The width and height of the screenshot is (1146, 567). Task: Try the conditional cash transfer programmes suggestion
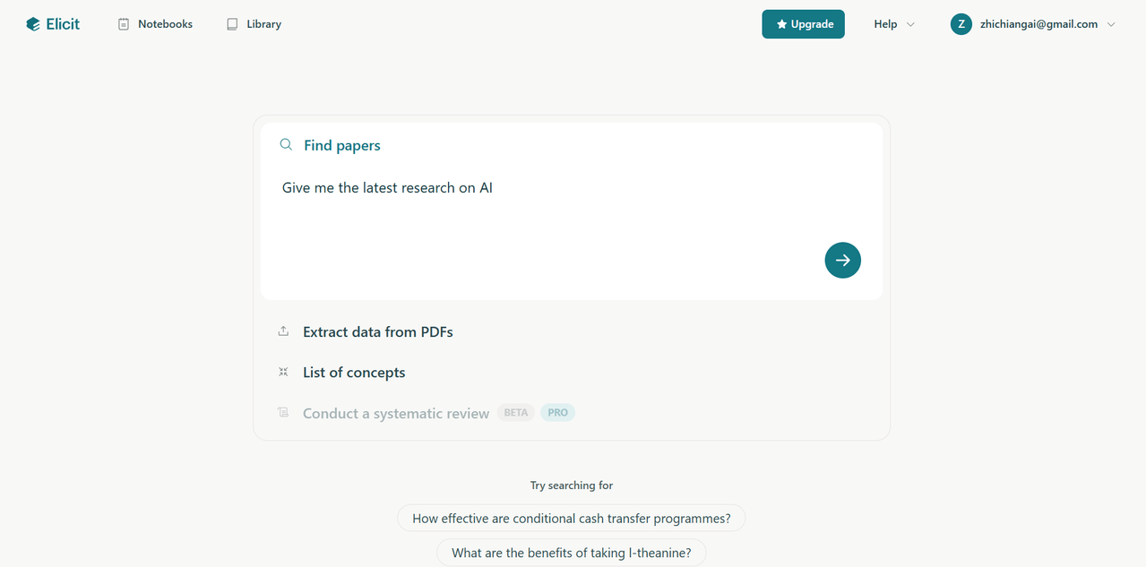pos(572,518)
